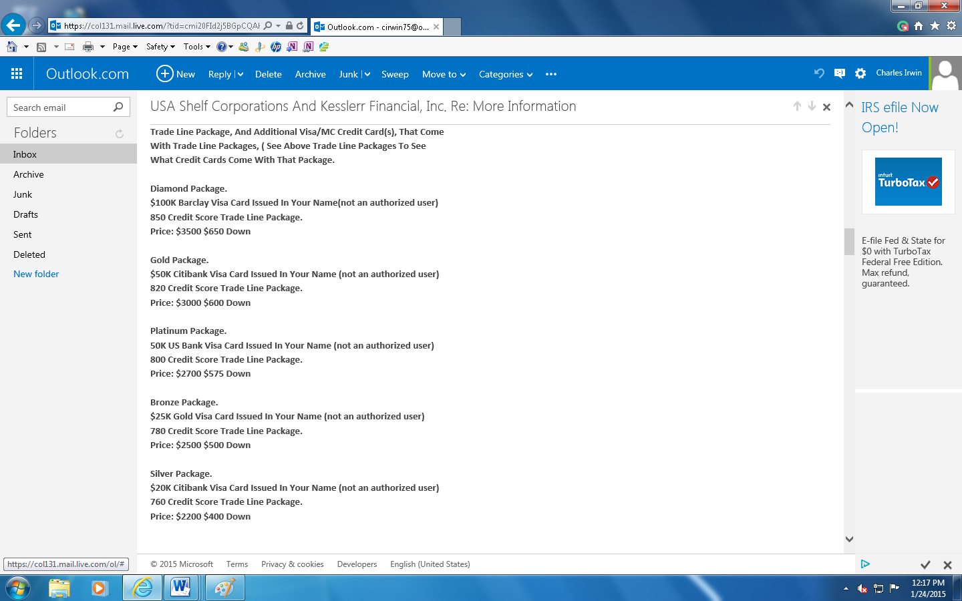Expand the Junk dropdown arrow
Viewport: 962px width, 601px height.
pyautogui.click(x=367, y=74)
